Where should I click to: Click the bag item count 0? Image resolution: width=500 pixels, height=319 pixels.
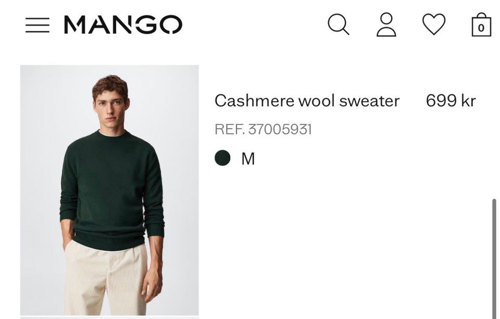point(481,28)
